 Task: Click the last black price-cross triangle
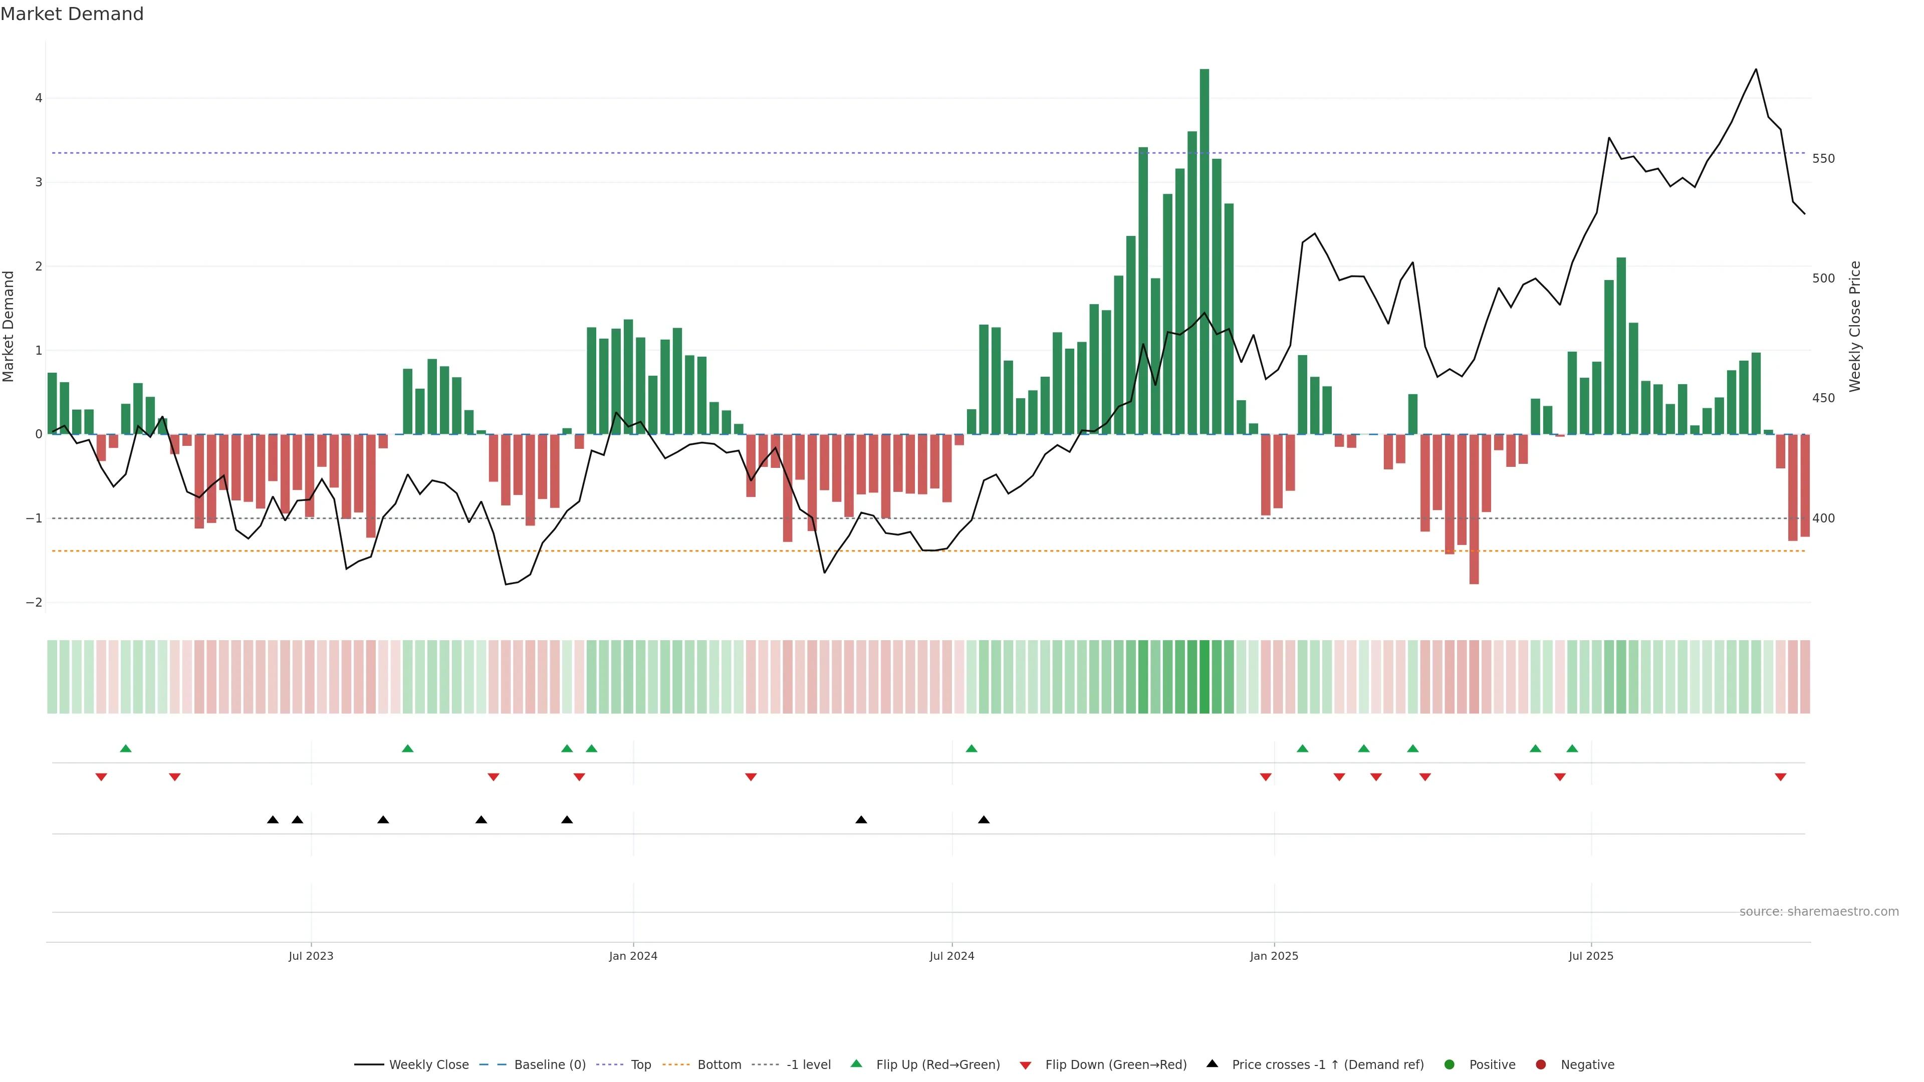984,820
